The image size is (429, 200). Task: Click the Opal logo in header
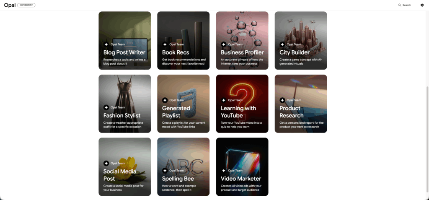10,5
